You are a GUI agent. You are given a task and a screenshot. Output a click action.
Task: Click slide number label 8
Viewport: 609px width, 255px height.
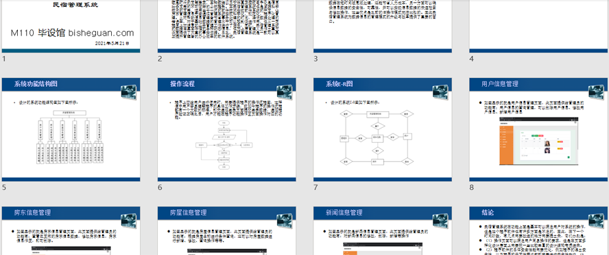point(472,187)
